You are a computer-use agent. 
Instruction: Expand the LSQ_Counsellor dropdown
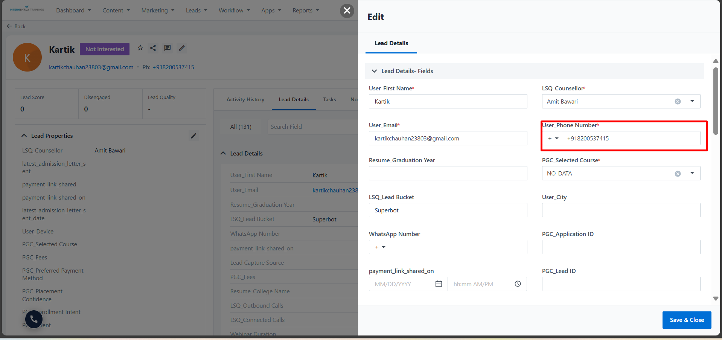click(692, 101)
